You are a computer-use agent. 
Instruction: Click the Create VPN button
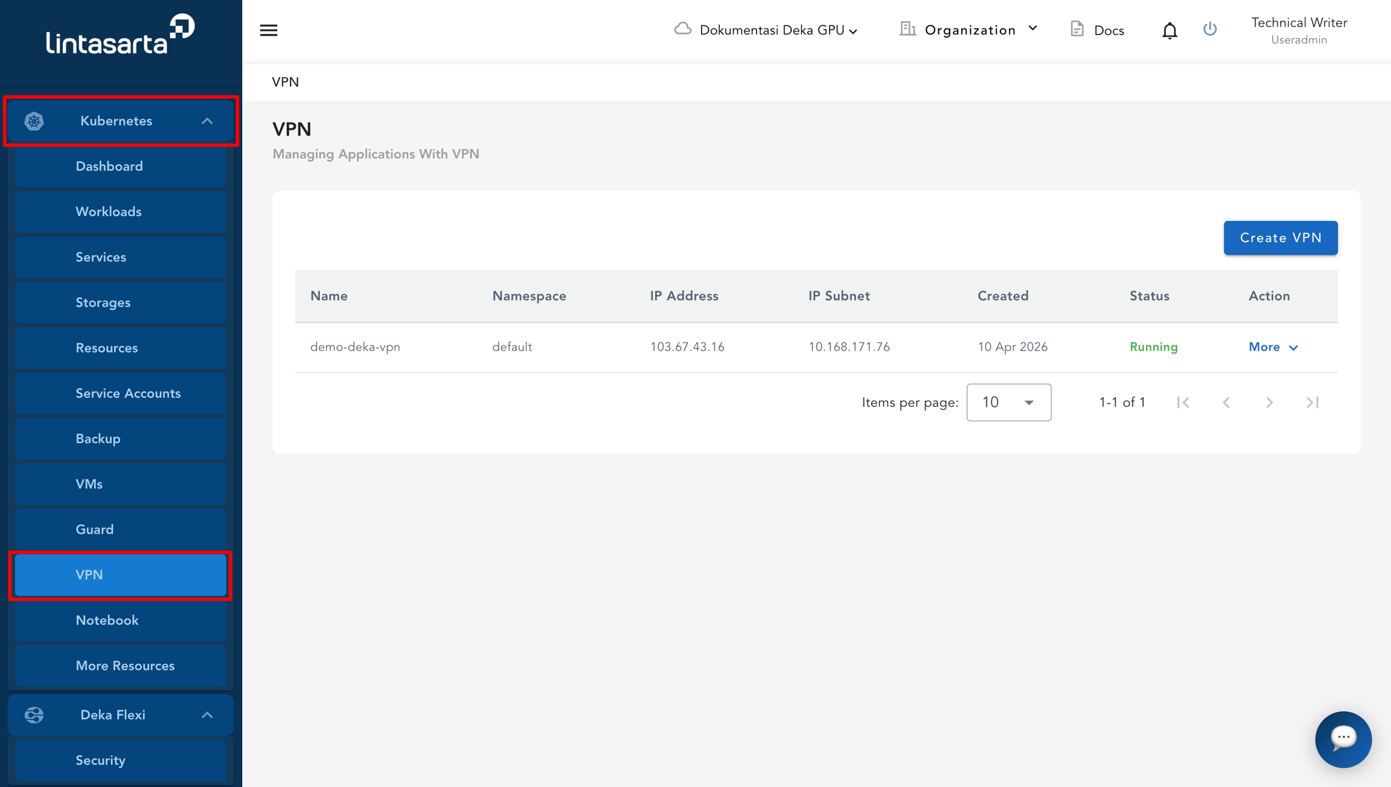[1281, 238]
